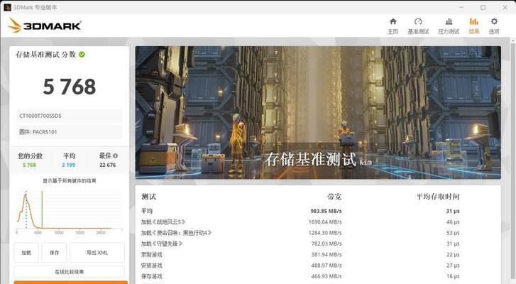This screenshot has width=516, height=284.
Task: Click the 46 µs access time value
Action: [453, 222]
